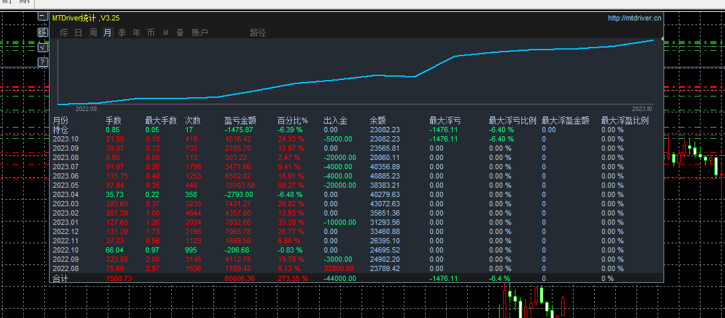Image resolution: width=725 pixels, height=318 pixels.
Task: Select the 2023.01 month row
Action: 356,222
